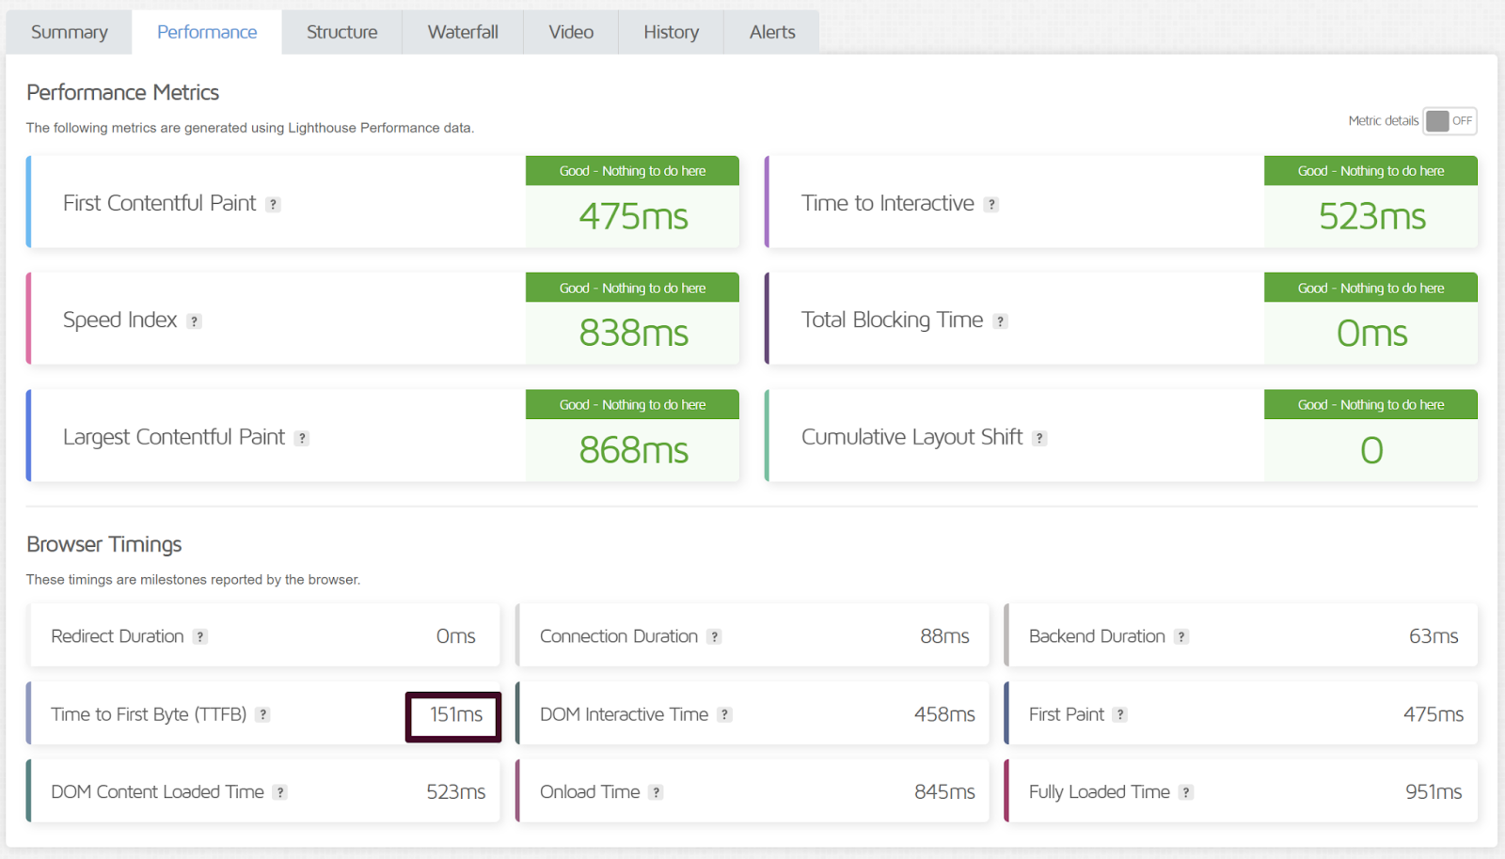Image resolution: width=1505 pixels, height=859 pixels.
Task: Click Cumulative Layout Shift help icon
Action: coord(1039,438)
